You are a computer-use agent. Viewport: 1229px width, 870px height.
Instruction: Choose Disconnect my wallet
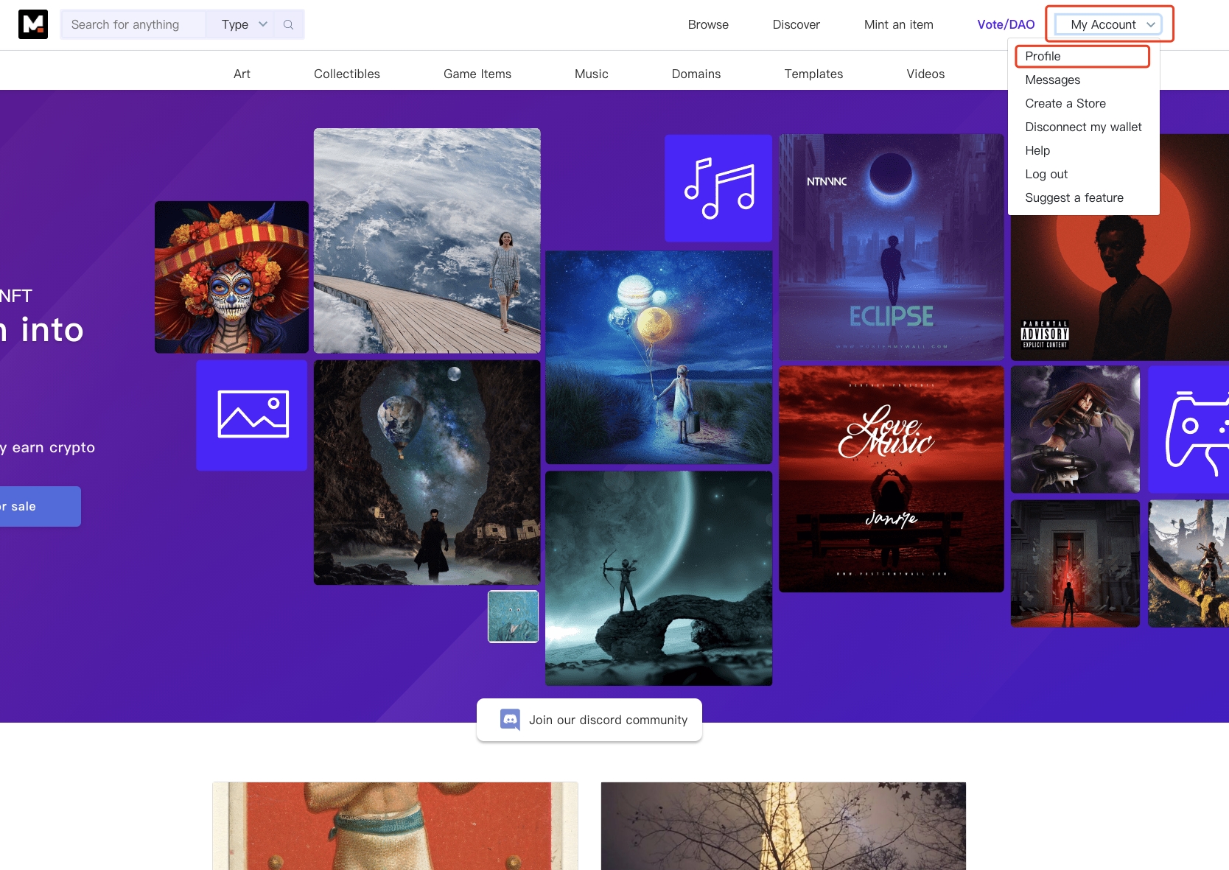[1083, 127]
